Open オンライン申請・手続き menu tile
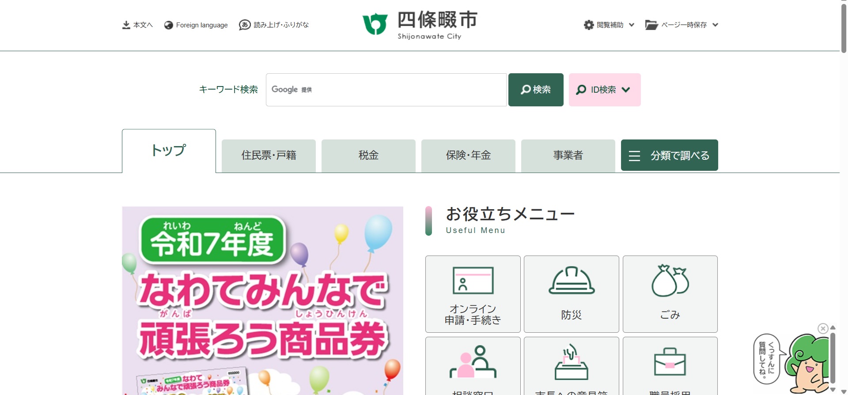 click(473, 294)
